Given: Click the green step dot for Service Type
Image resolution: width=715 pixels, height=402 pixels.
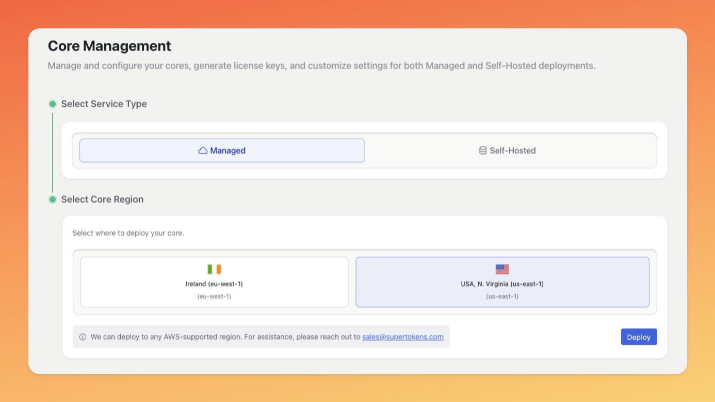Looking at the screenshot, I should click(x=52, y=104).
